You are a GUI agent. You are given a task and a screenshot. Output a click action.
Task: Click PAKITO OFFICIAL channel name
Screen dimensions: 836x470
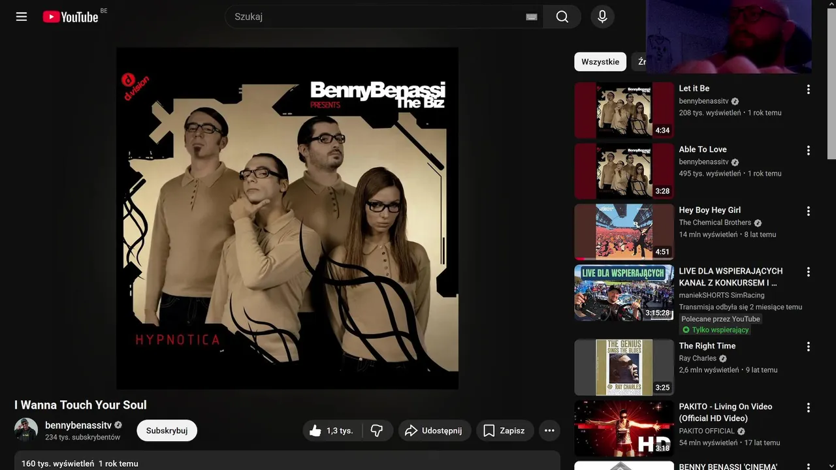coord(707,431)
